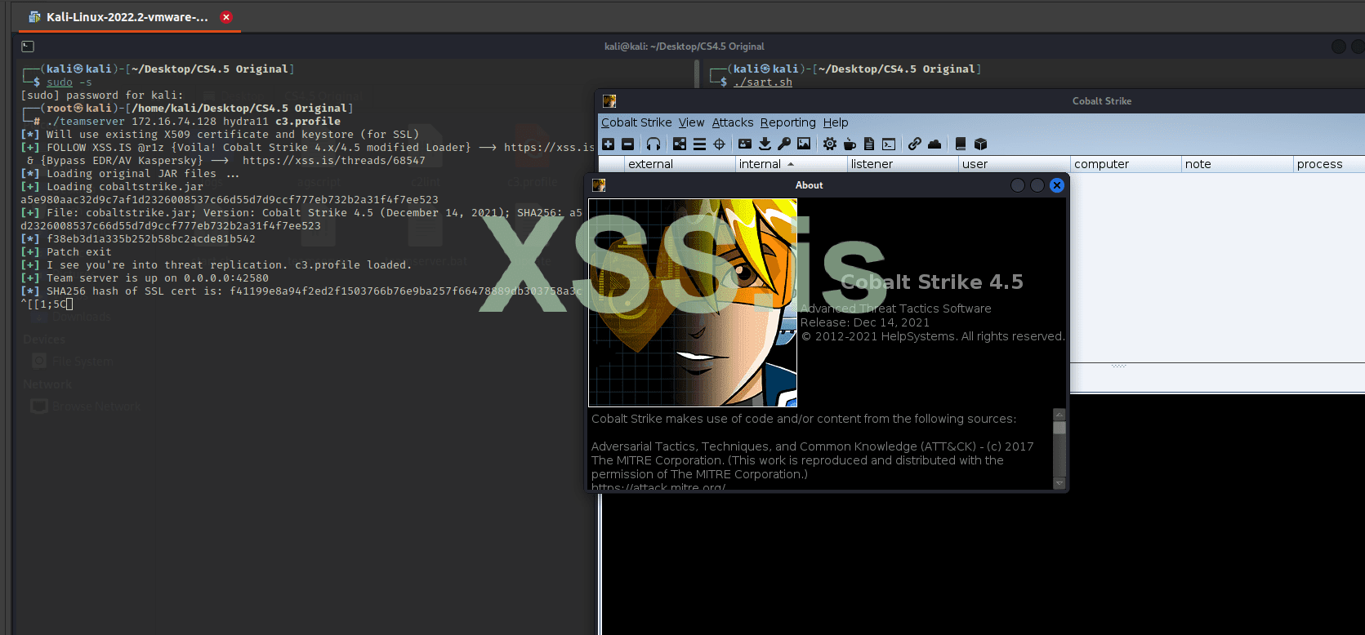Sort sessions by process column
Image resolution: width=1365 pixels, height=635 pixels.
pos(1329,164)
